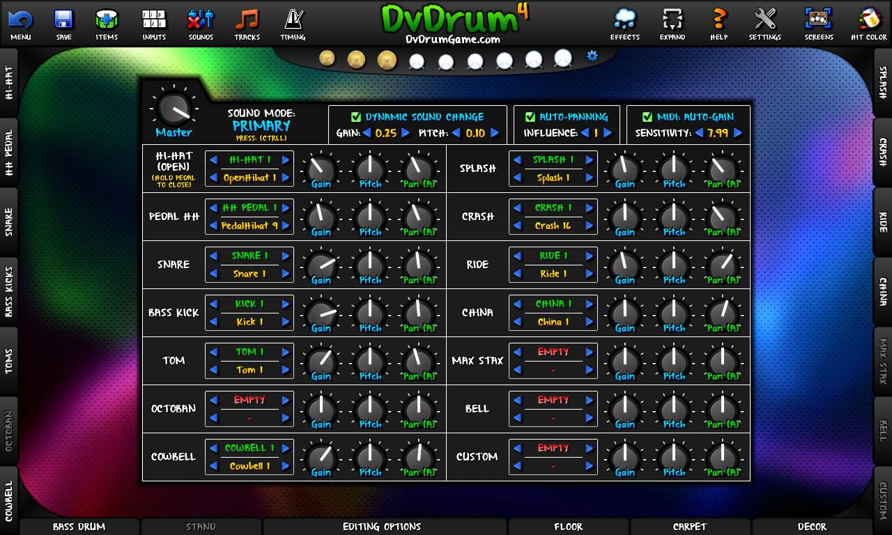Viewport: 892px width, 535px height.
Task: Disable the Auto-Panning checkbox
Action: (530, 117)
